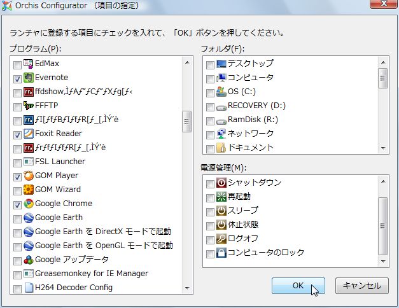Click the Google Chrome icon
This screenshot has height=308, width=399.
coord(28,204)
